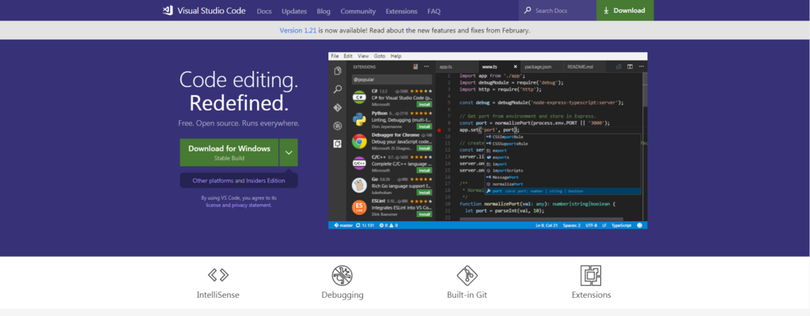Select the port suggestion in the autocomplete list
The width and height of the screenshot is (810, 316).
pos(562,191)
